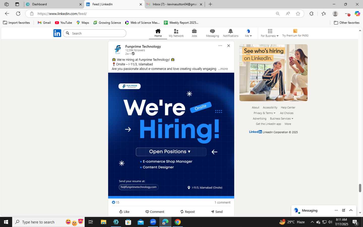Switch to the Dashboard tab
This screenshot has width=363, height=227.
54,4
